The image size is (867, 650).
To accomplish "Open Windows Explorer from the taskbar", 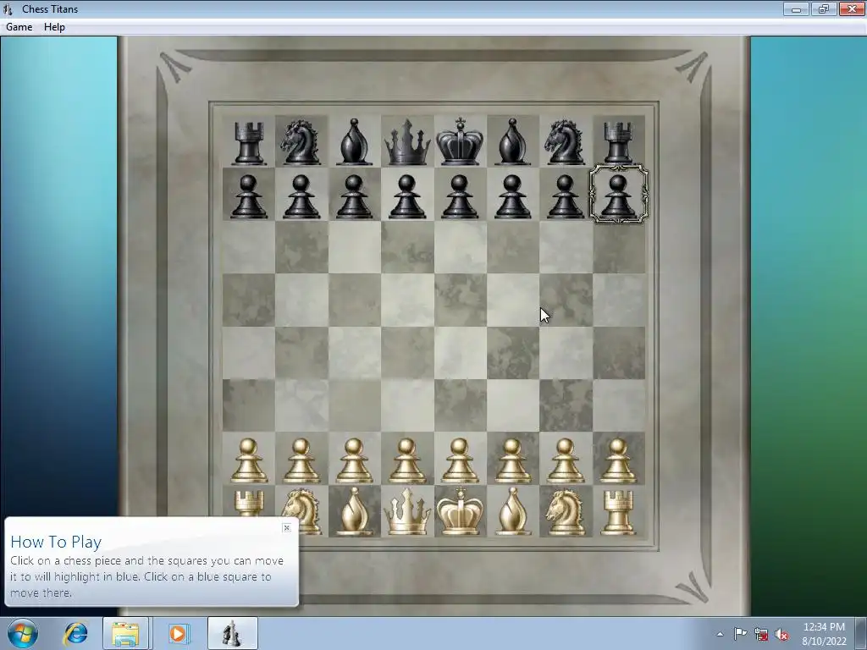I will coord(125,633).
